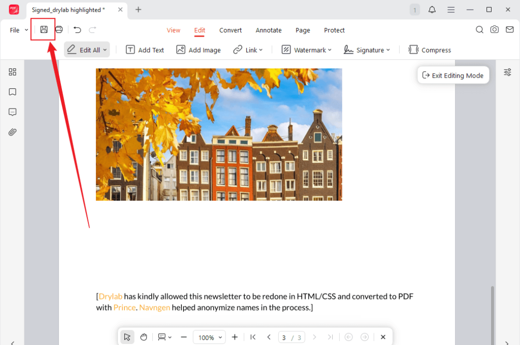
Task: Expand the zoom level dropdown
Action: point(220,337)
